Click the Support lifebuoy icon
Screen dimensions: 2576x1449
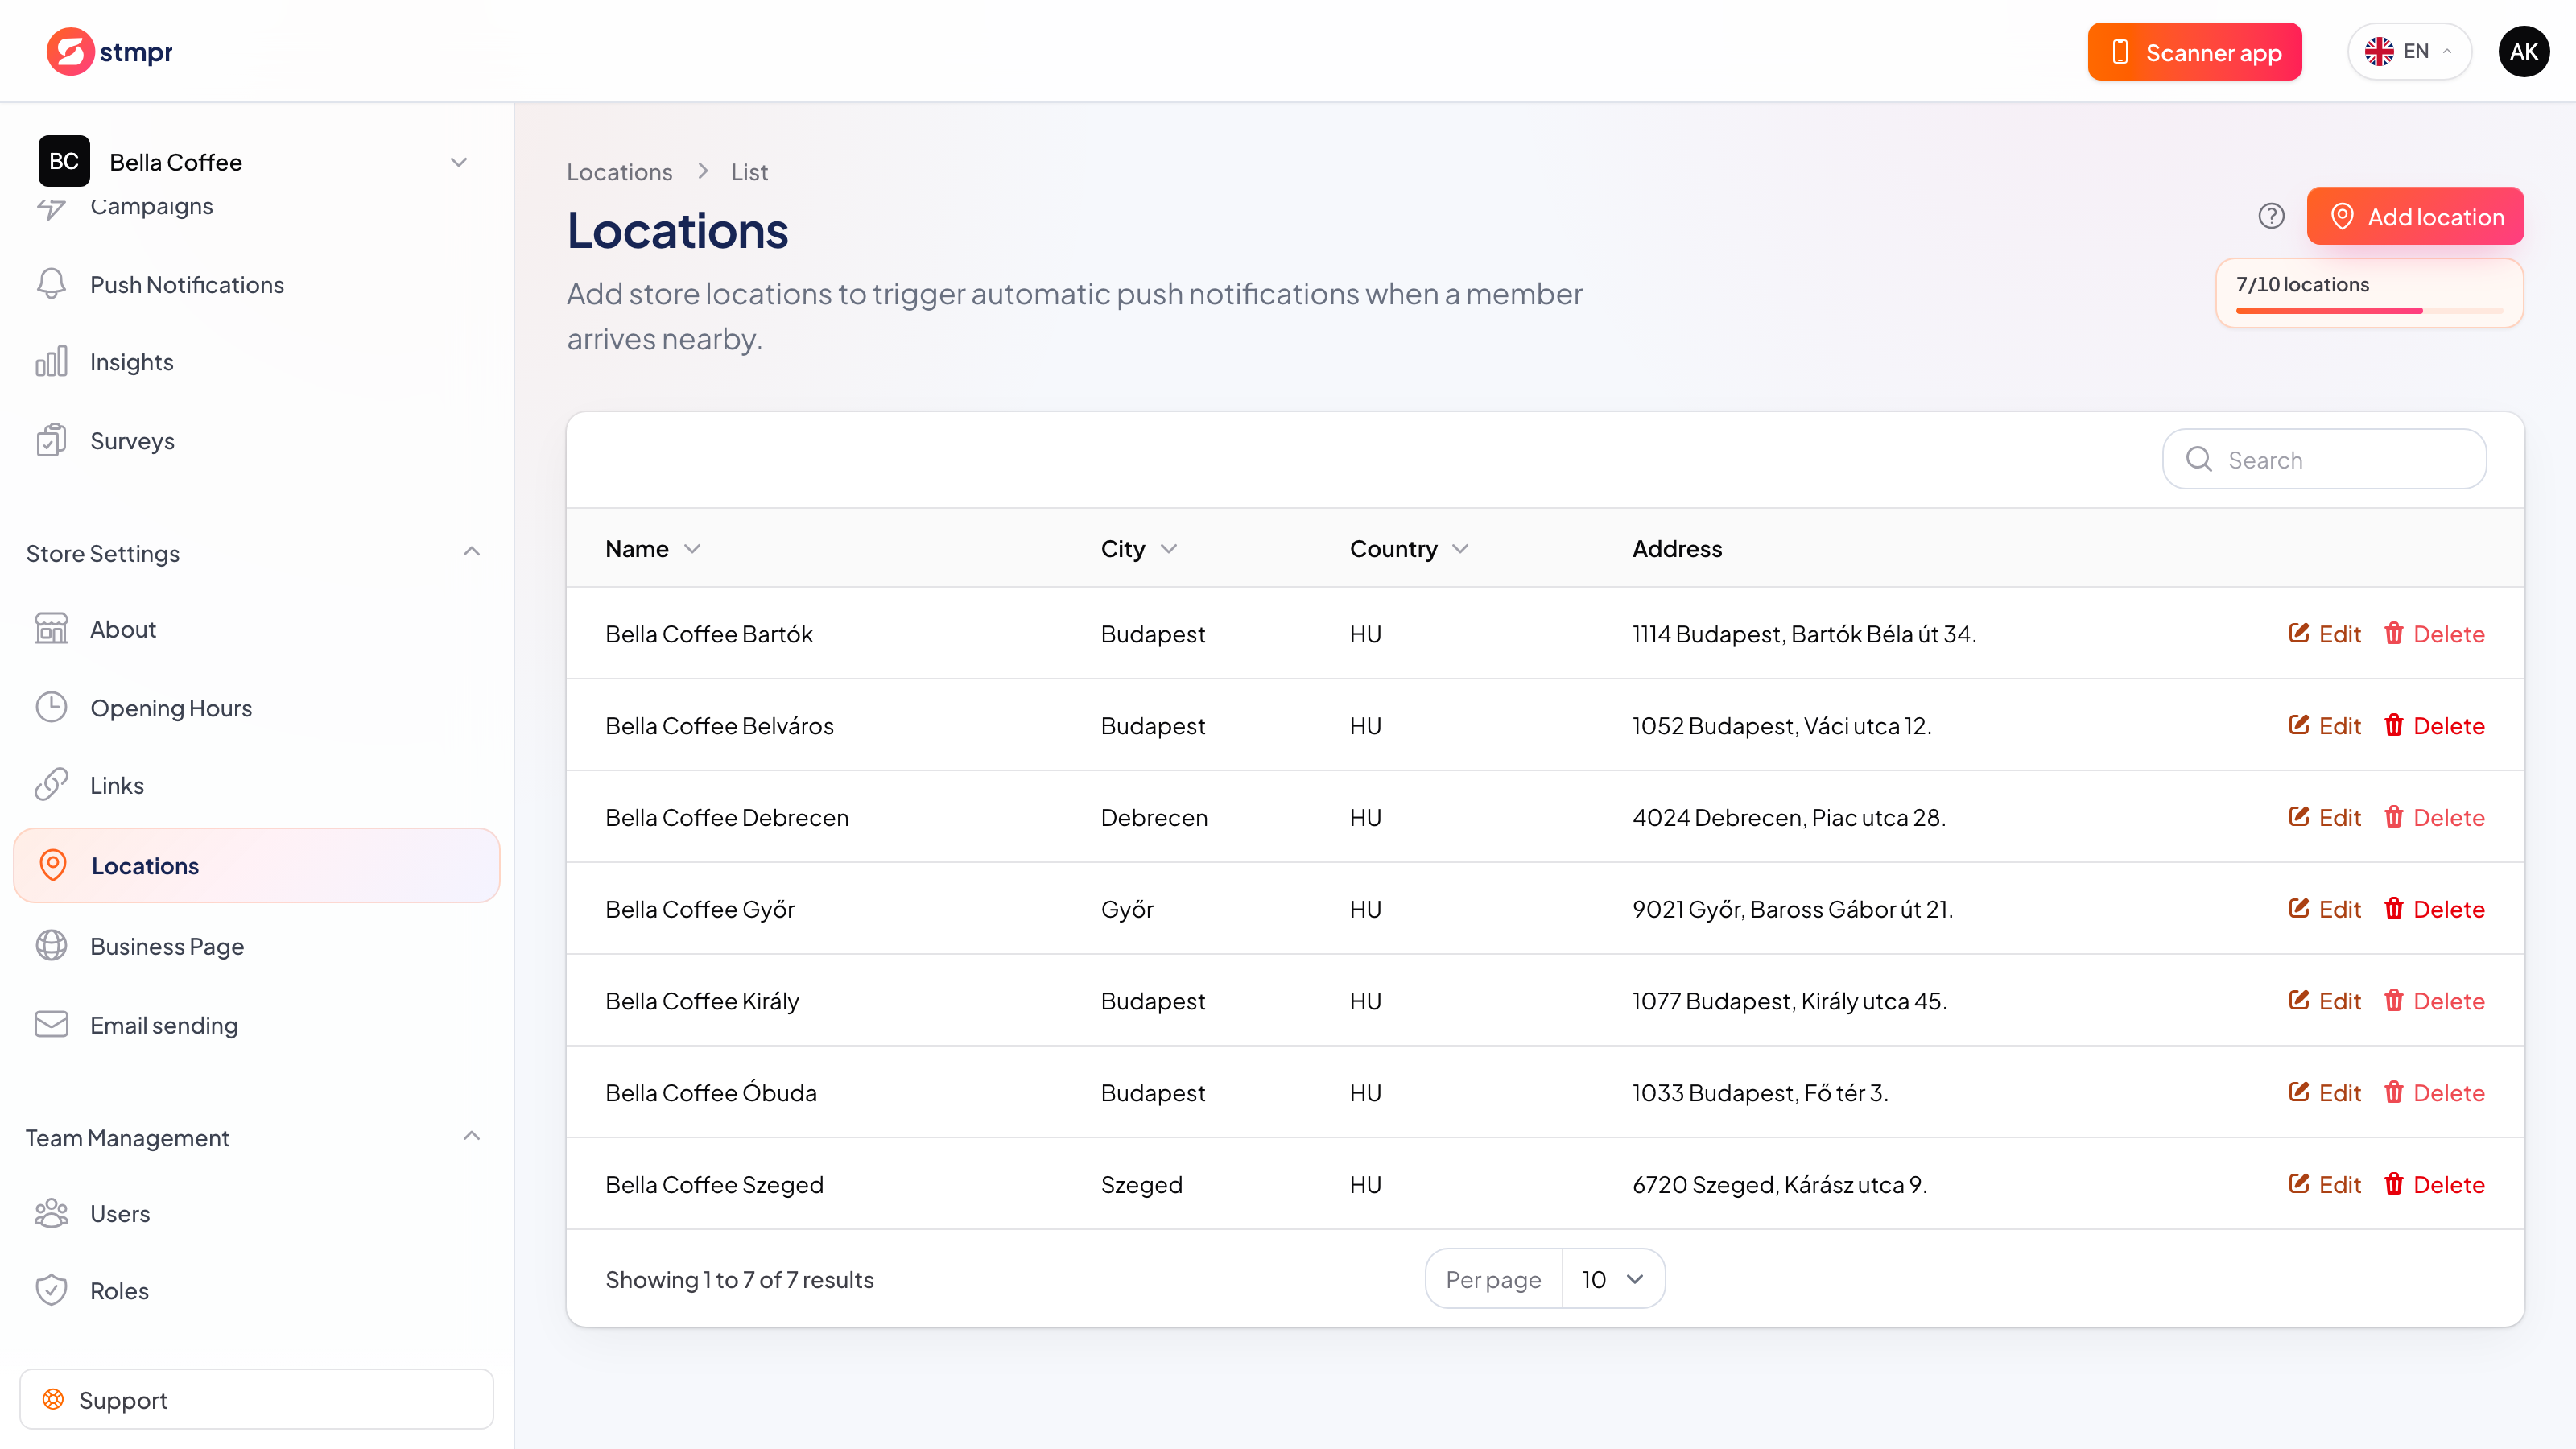(53, 1400)
